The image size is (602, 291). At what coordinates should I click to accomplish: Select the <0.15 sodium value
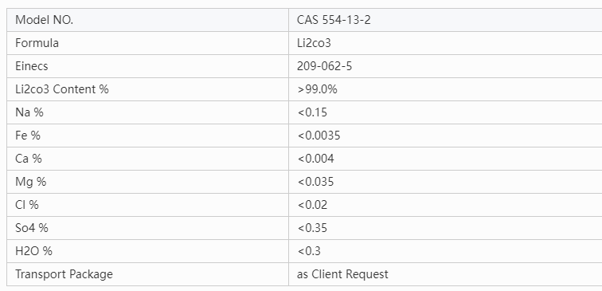point(312,112)
